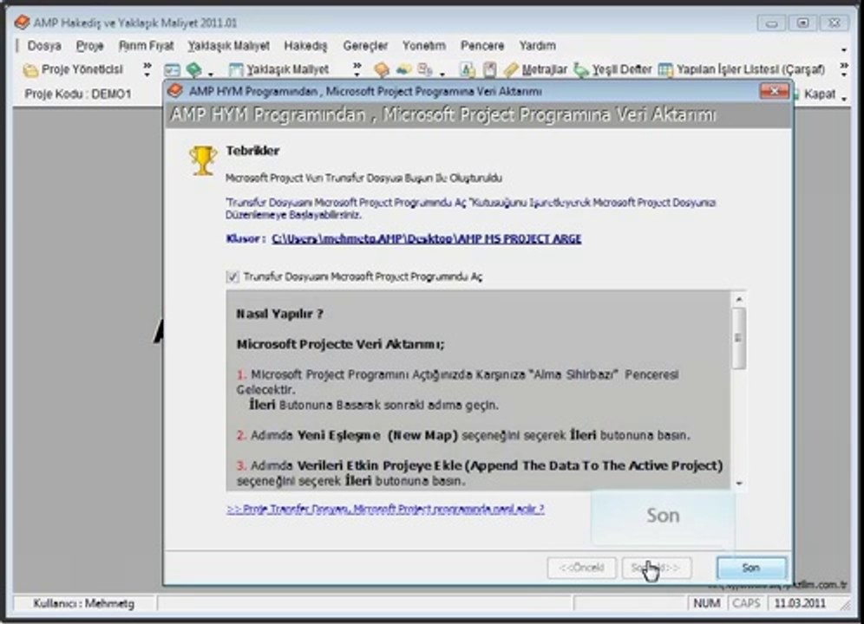The image size is (864, 624).
Task: Open the Pencere menu
Action: coord(482,46)
